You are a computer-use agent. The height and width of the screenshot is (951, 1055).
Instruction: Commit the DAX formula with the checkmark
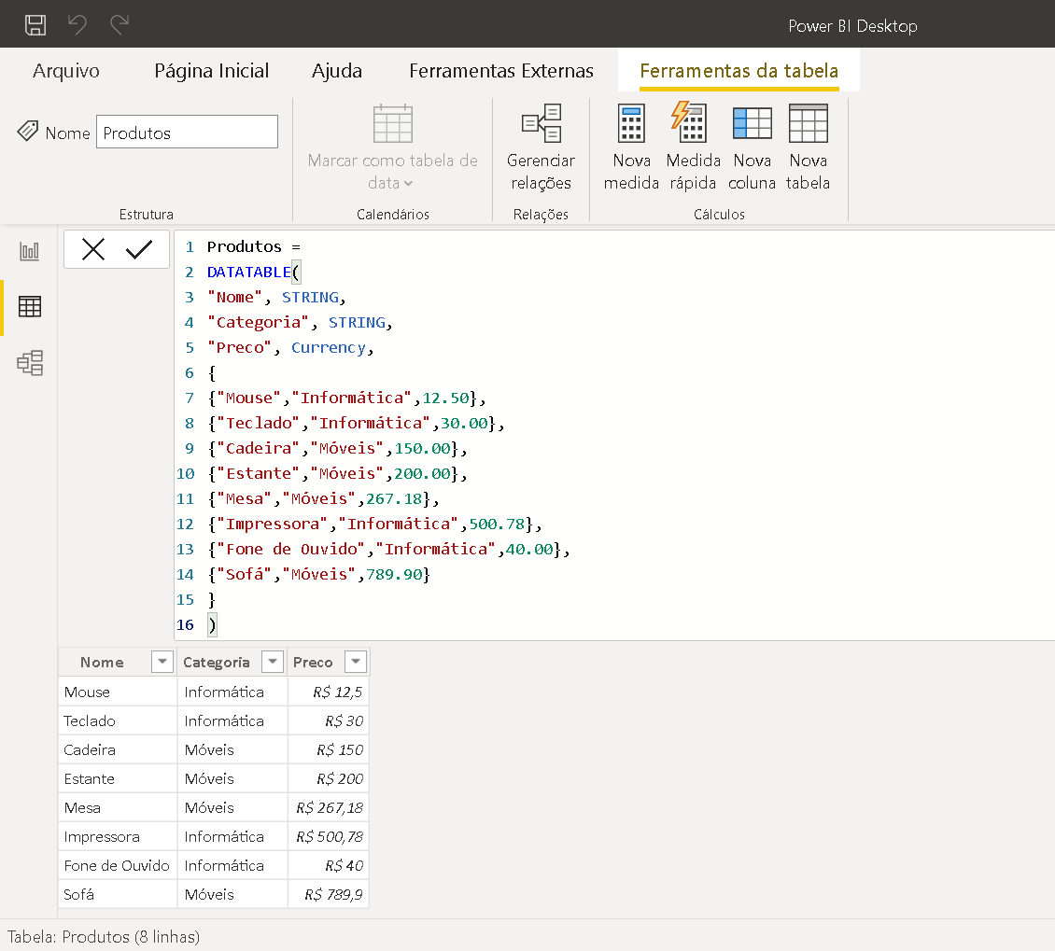click(140, 249)
